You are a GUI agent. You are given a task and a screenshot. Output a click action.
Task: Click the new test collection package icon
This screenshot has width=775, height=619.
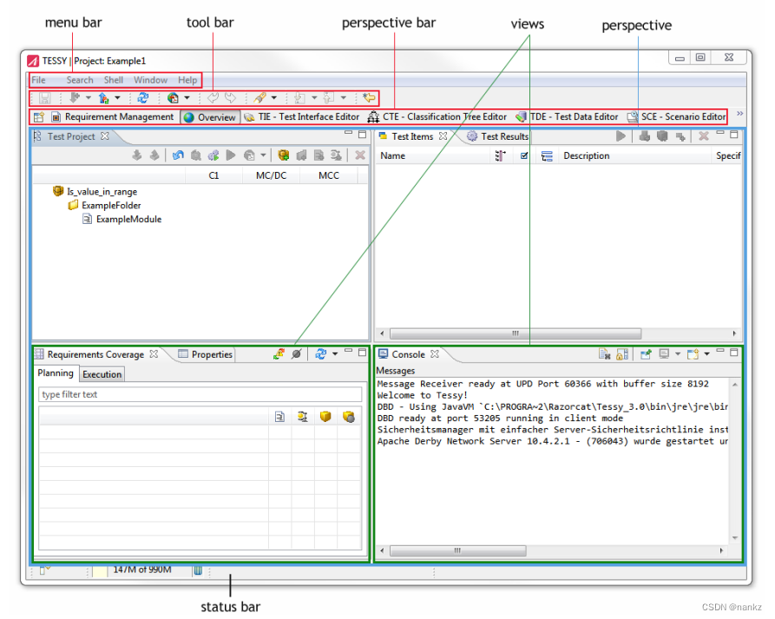(x=283, y=155)
